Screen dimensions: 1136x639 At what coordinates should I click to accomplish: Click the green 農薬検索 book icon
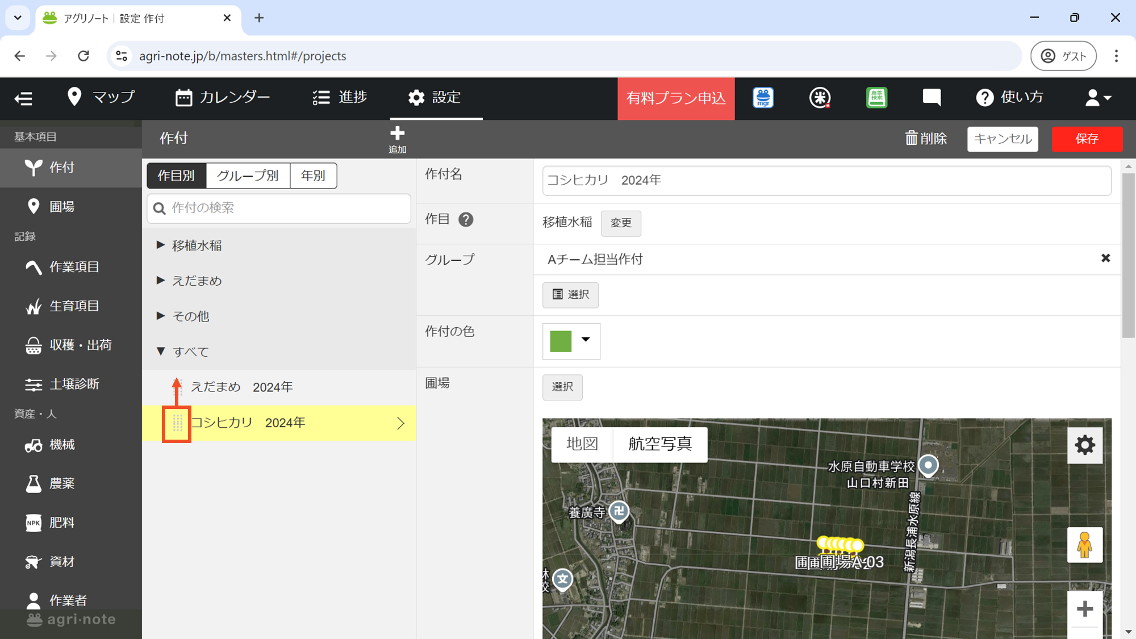coord(876,98)
